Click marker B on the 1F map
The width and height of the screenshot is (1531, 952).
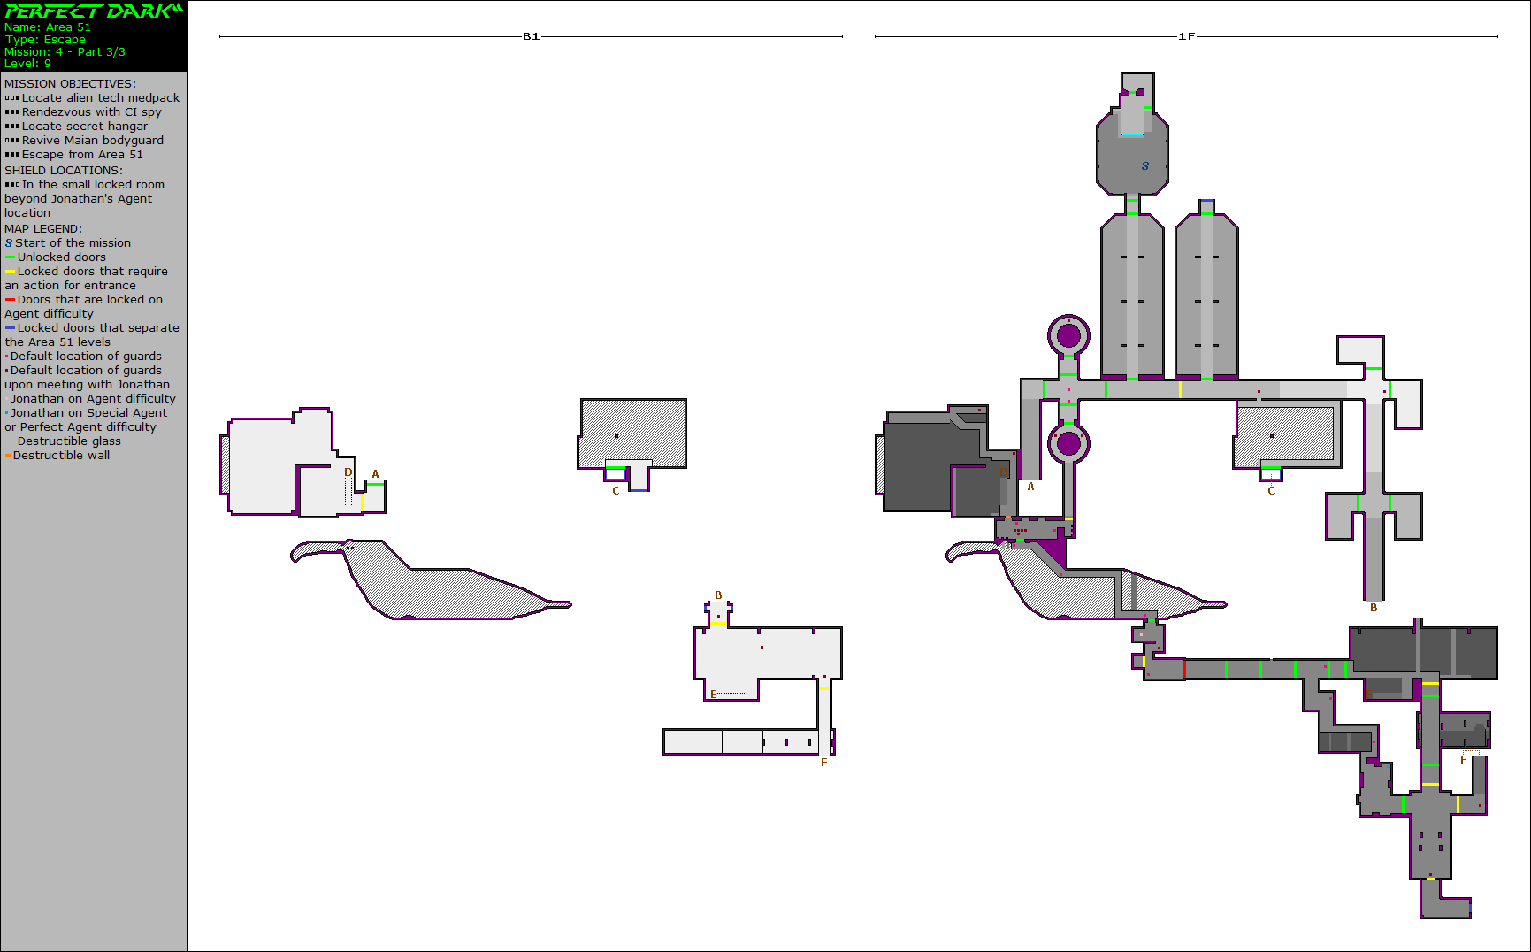pyautogui.click(x=1374, y=608)
